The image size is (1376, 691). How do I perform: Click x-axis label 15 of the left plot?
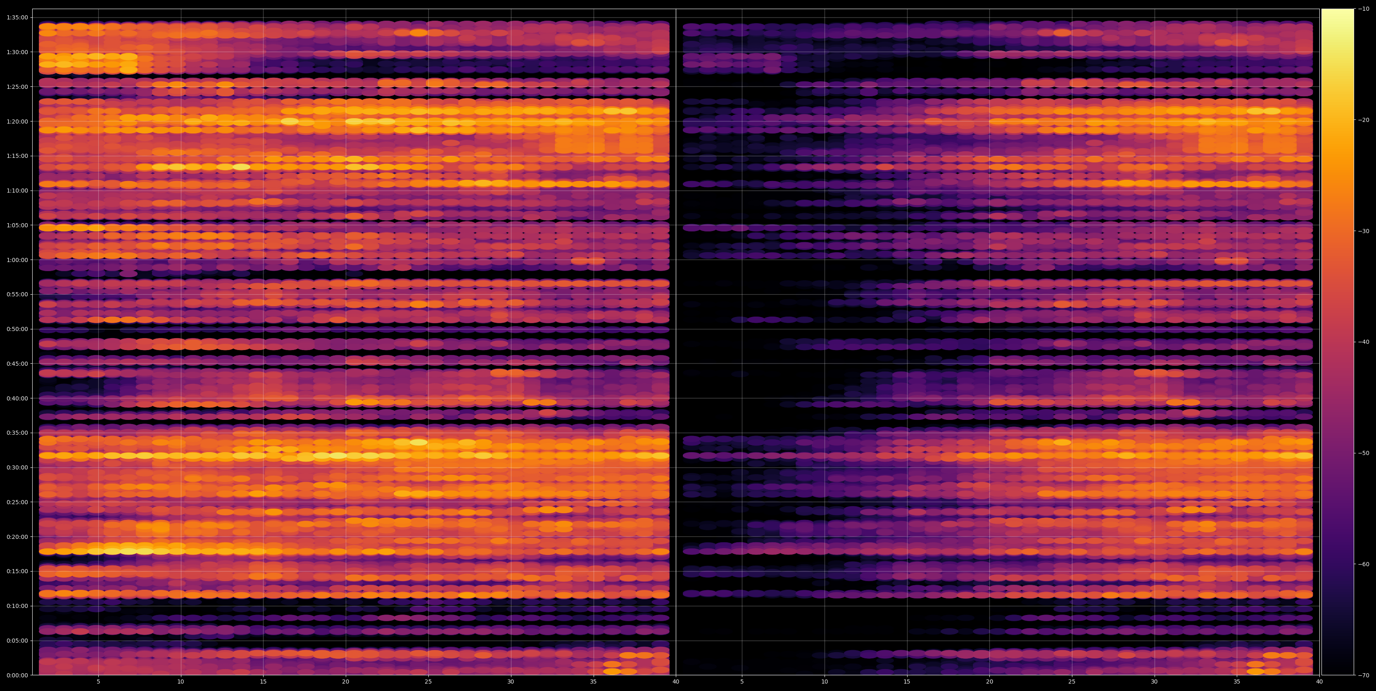click(x=263, y=682)
